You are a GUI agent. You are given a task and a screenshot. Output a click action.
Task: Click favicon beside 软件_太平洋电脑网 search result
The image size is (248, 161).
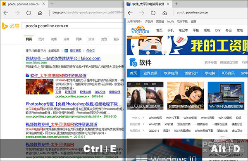point(28,76)
